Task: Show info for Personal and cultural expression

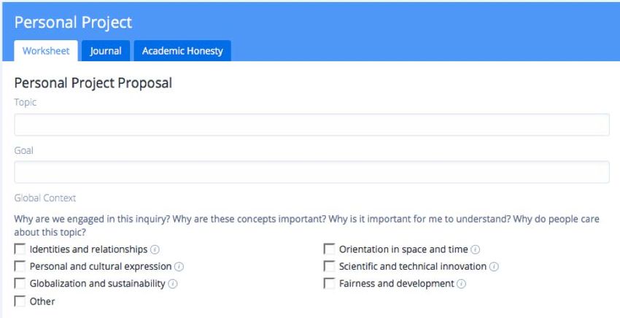Action: [x=179, y=267]
